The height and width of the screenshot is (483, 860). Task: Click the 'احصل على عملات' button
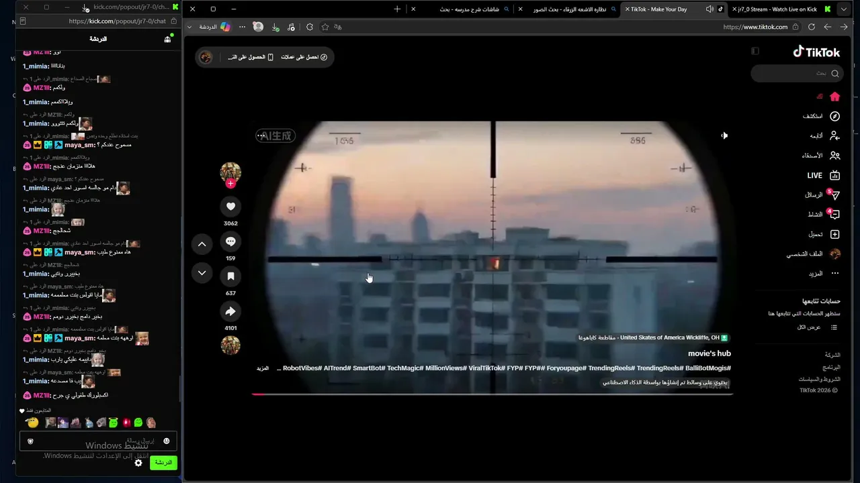tap(304, 57)
